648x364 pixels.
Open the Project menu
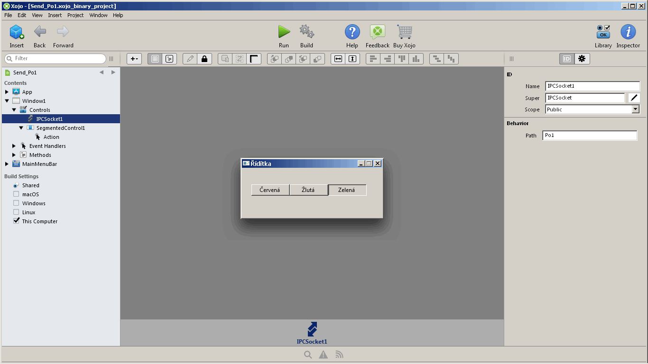tap(75, 15)
